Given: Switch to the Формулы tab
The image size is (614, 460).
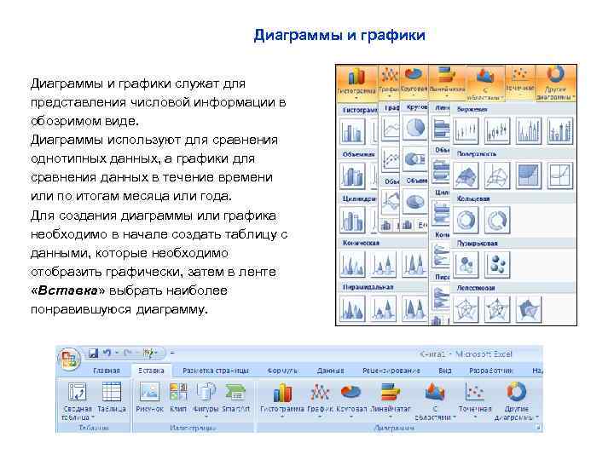Looking at the screenshot, I should tap(282, 371).
